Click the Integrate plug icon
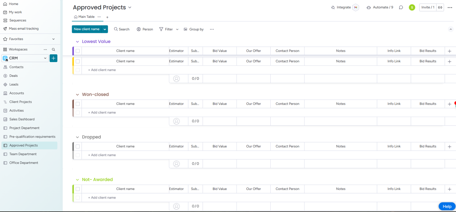456x212 pixels. (x=333, y=7)
